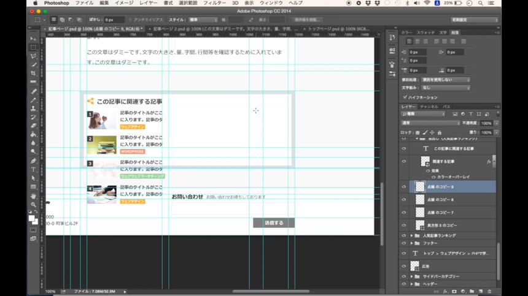Image resolution: width=528 pixels, height=296 pixels.
Task: Select the Quick Selection brush tool
Action: pos(33,64)
